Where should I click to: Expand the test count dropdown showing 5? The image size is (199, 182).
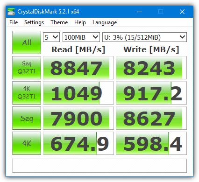point(51,37)
